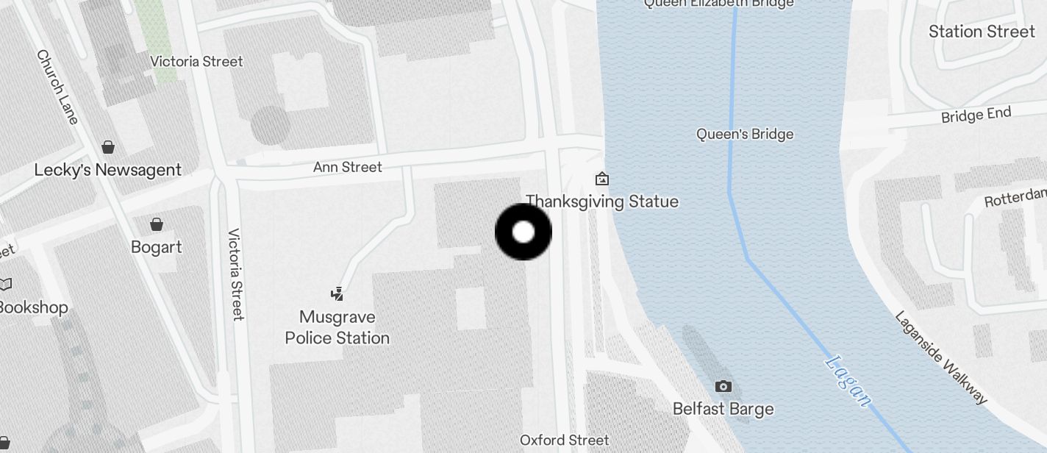Select the Bogart shop bag icon

[x=157, y=224]
